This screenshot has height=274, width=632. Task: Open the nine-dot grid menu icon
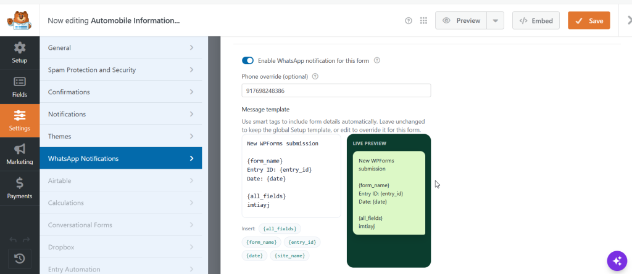click(x=423, y=21)
